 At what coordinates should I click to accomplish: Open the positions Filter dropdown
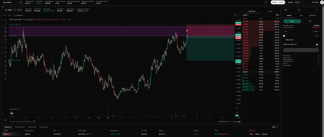275,127
